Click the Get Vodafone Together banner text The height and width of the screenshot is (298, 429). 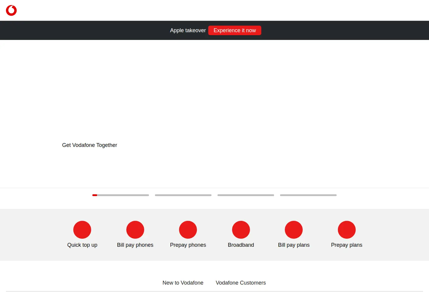pyautogui.click(x=90, y=145)
